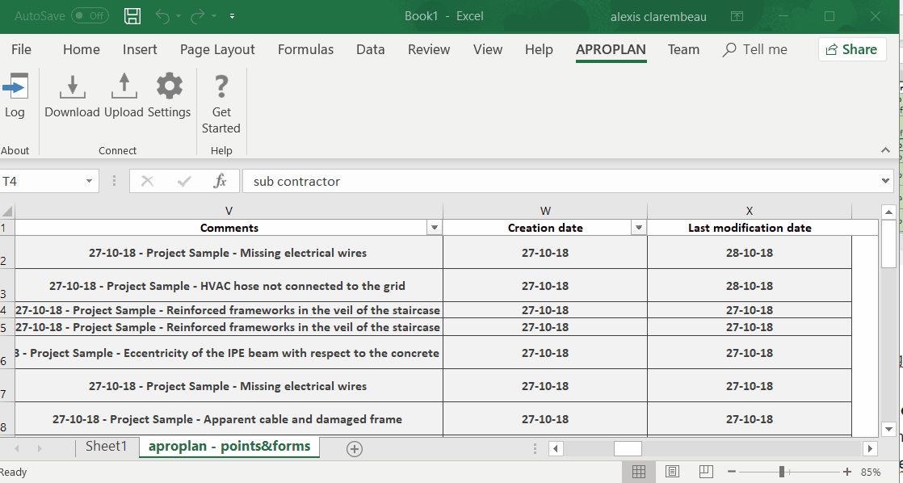Switch to Page Break Preview icon
903x483 pixels.
pos(705,472)
